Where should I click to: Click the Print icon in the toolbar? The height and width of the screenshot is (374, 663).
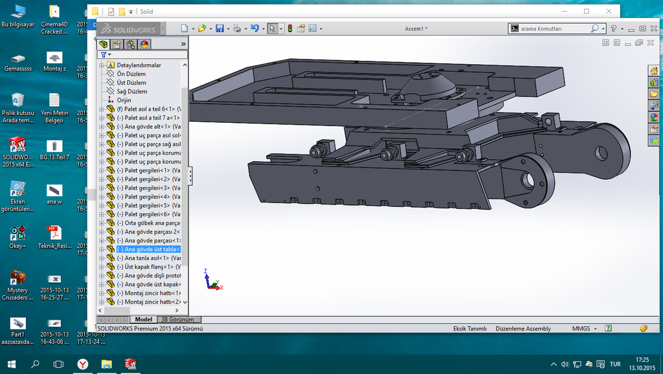coord(237,28)
